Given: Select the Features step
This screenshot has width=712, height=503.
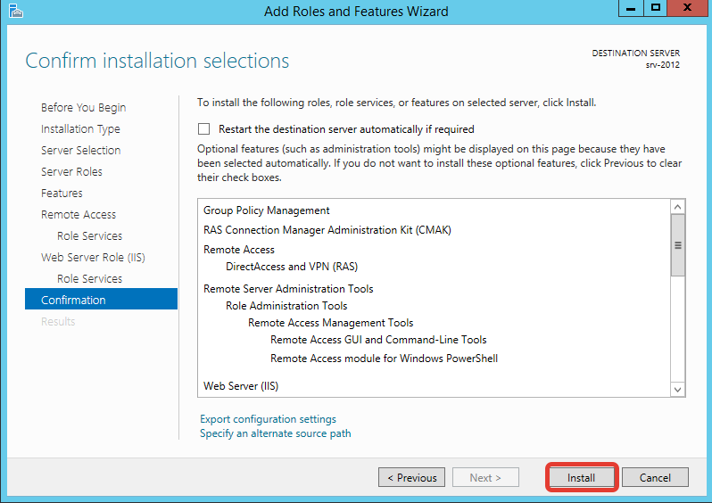Looking at the screenshot, I should click(62, 194).
